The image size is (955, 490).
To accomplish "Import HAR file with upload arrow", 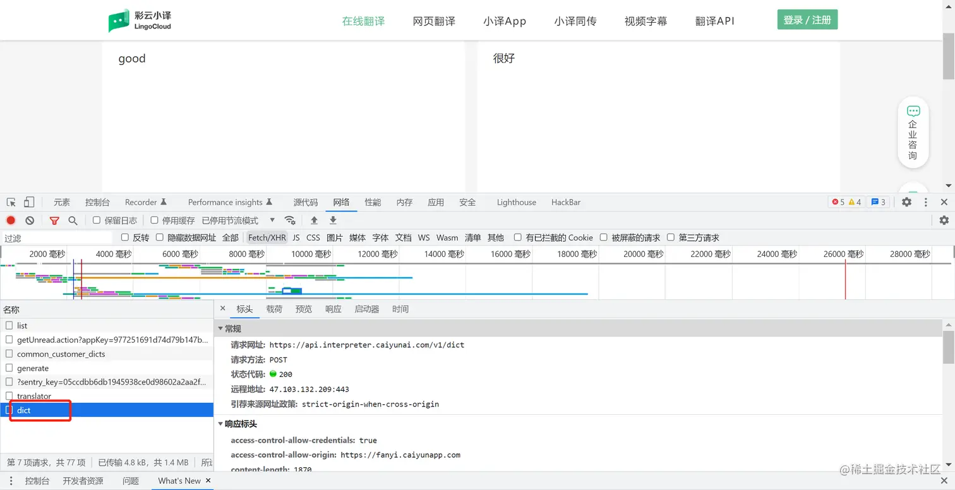I will (314, 220).
